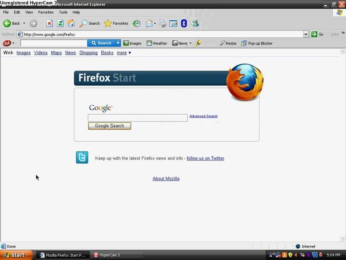The image size is (346, 260).
Task: Open Ask toolbar Weather button
Action: click(x=157, y=43)
